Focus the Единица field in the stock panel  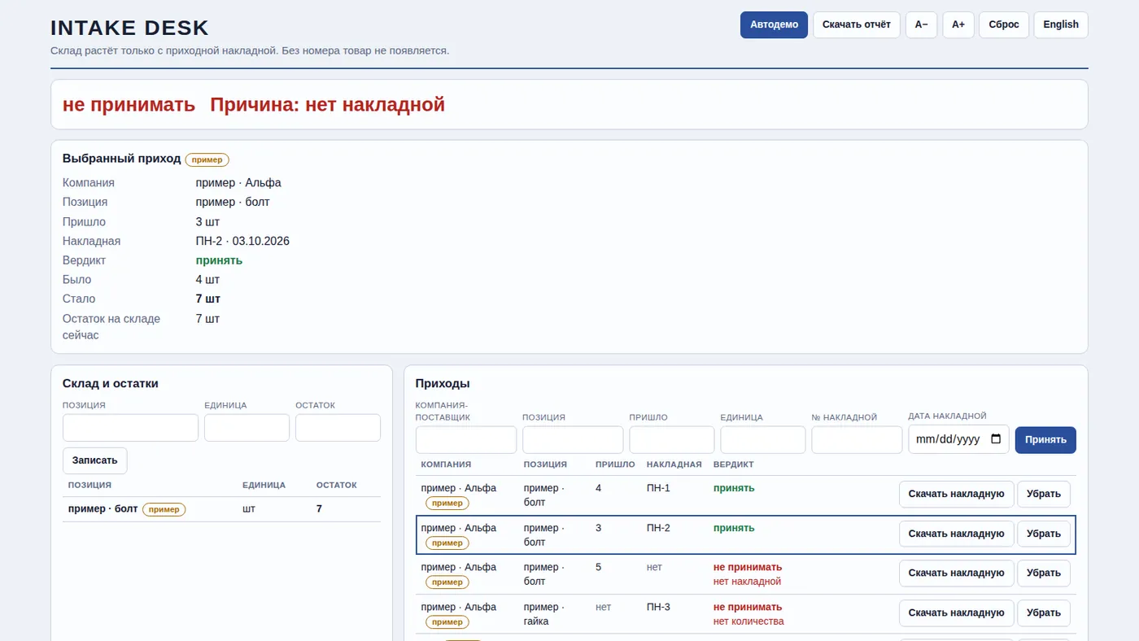pyautogui.click(x=247, y=428)
